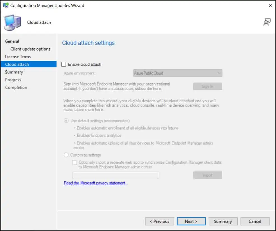Select Customize settings radio button

(66, 155)
